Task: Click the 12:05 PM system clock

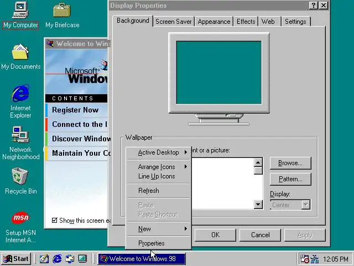Action: tap(336, 259)
